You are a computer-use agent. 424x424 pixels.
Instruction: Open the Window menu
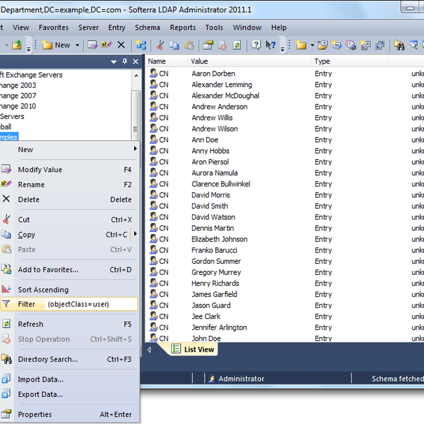247,28
